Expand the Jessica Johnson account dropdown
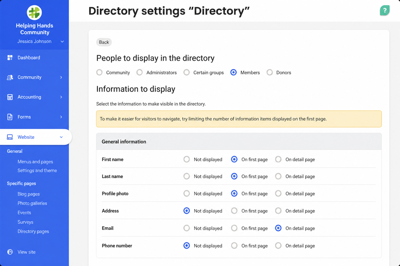 (62, 42)
